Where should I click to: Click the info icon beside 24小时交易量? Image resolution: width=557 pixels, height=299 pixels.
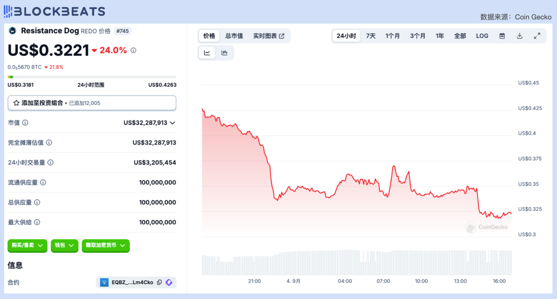(51, 162)
